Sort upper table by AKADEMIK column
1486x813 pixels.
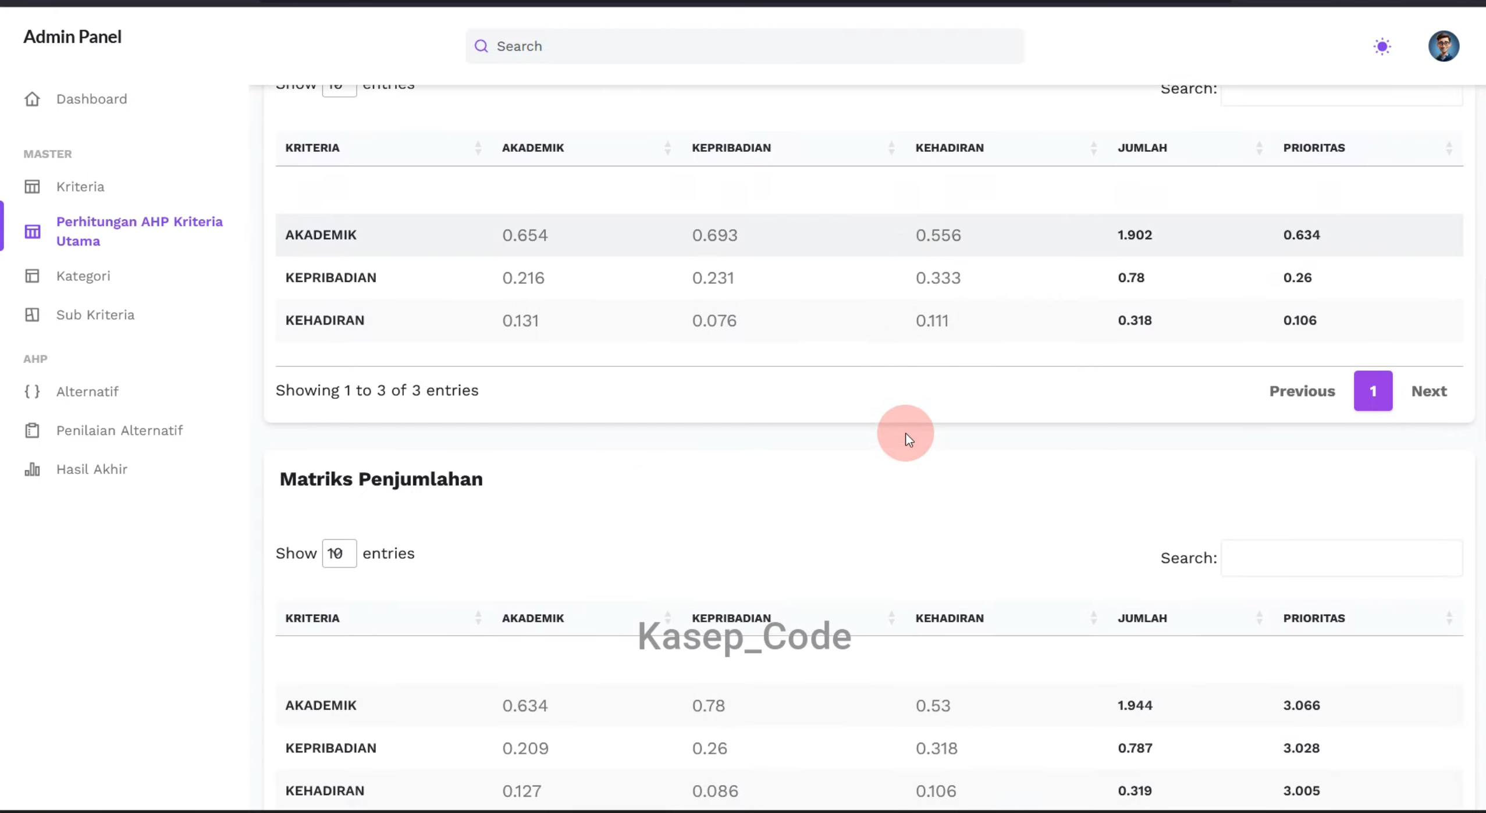[667, 148]
